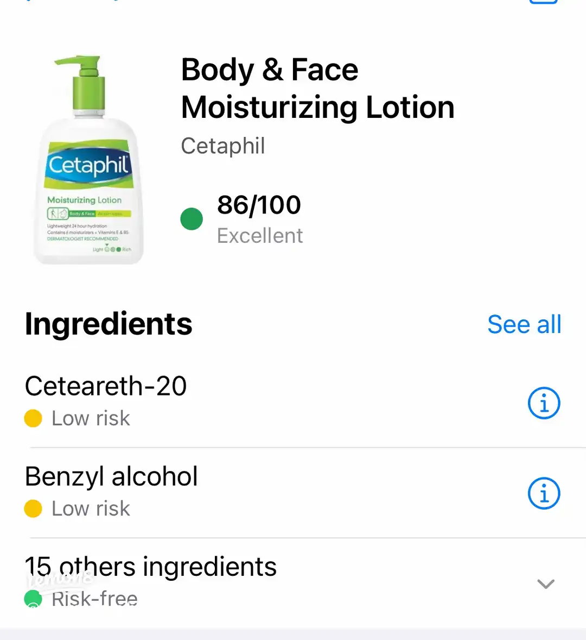Tap green risk-free dot icon

coord(33,599)
